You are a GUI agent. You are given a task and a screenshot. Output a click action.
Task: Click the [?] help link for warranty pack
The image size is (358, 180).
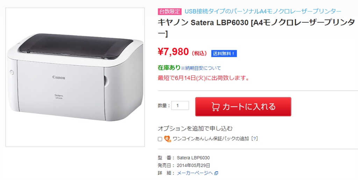point(255,139)
